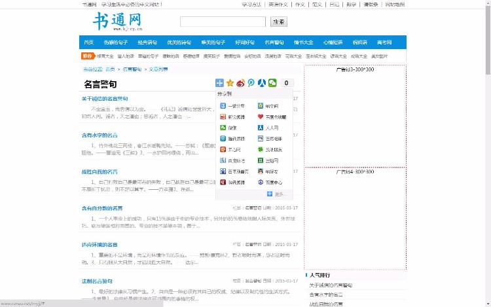Image resolution: width=491 pixels, height=307 pixels.
Task: Click 英语作文 link in top bar
Action: point(278,5)
